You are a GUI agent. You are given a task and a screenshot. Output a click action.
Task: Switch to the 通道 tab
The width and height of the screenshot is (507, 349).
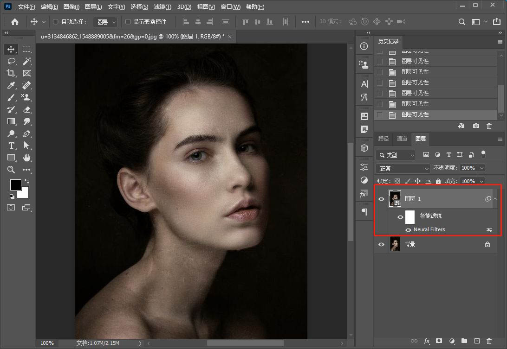click(402, 139)
